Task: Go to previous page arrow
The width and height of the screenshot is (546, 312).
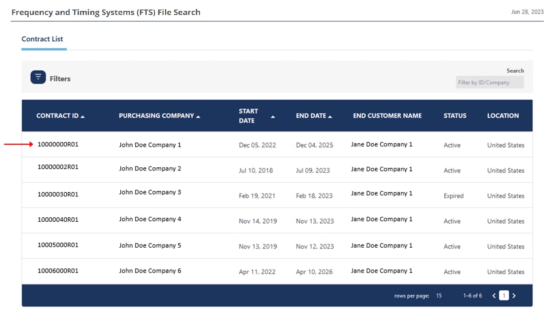Action: [x=494, y=296]
